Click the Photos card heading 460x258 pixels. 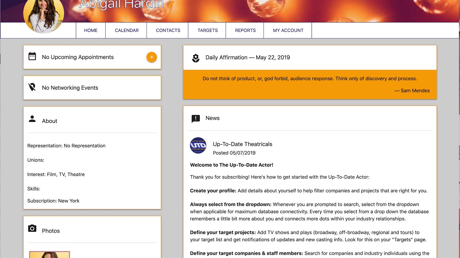coord(51,231)
